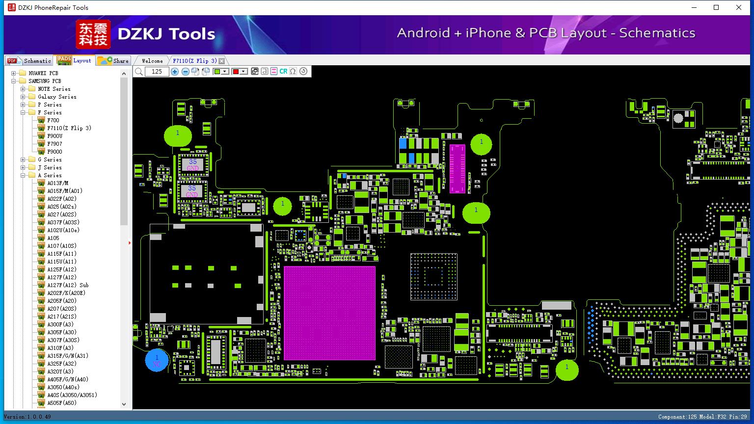Switch to the Schematic tab

click(29, 61)
